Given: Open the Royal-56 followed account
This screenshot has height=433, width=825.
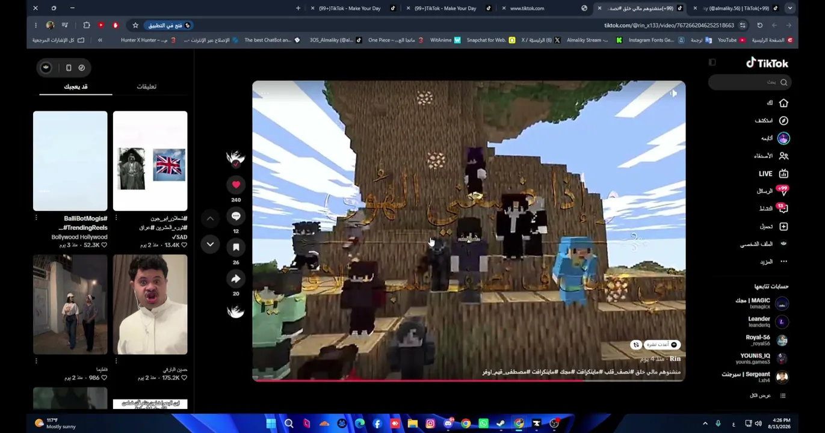Looking at the screenshot, I should [x=767, y=340].
